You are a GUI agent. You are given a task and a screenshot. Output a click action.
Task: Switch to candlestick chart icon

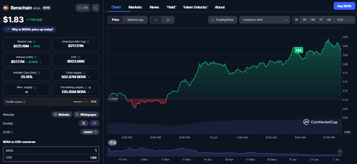coord(168,20)
